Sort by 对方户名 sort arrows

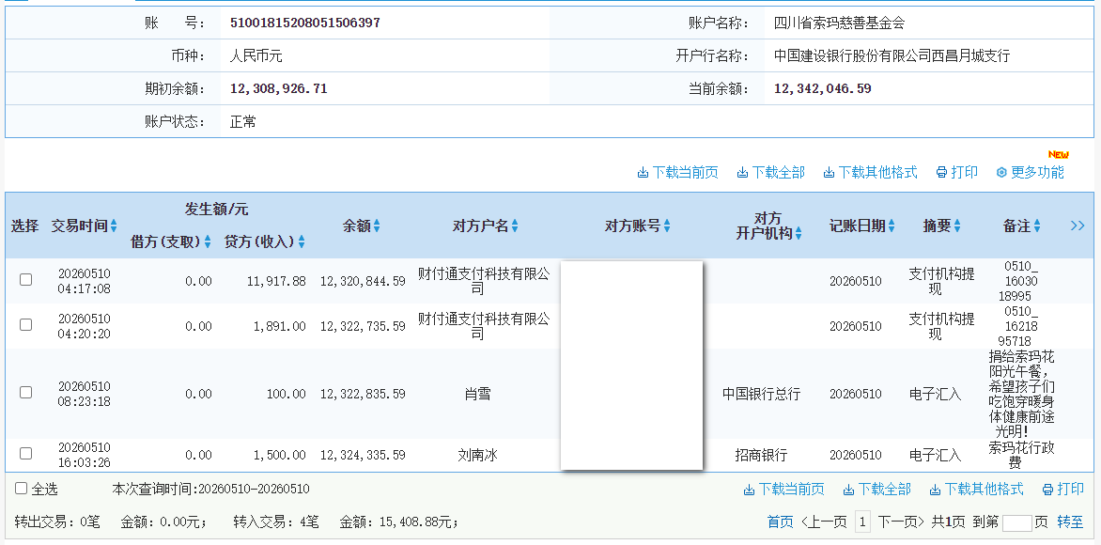(515, 226)
